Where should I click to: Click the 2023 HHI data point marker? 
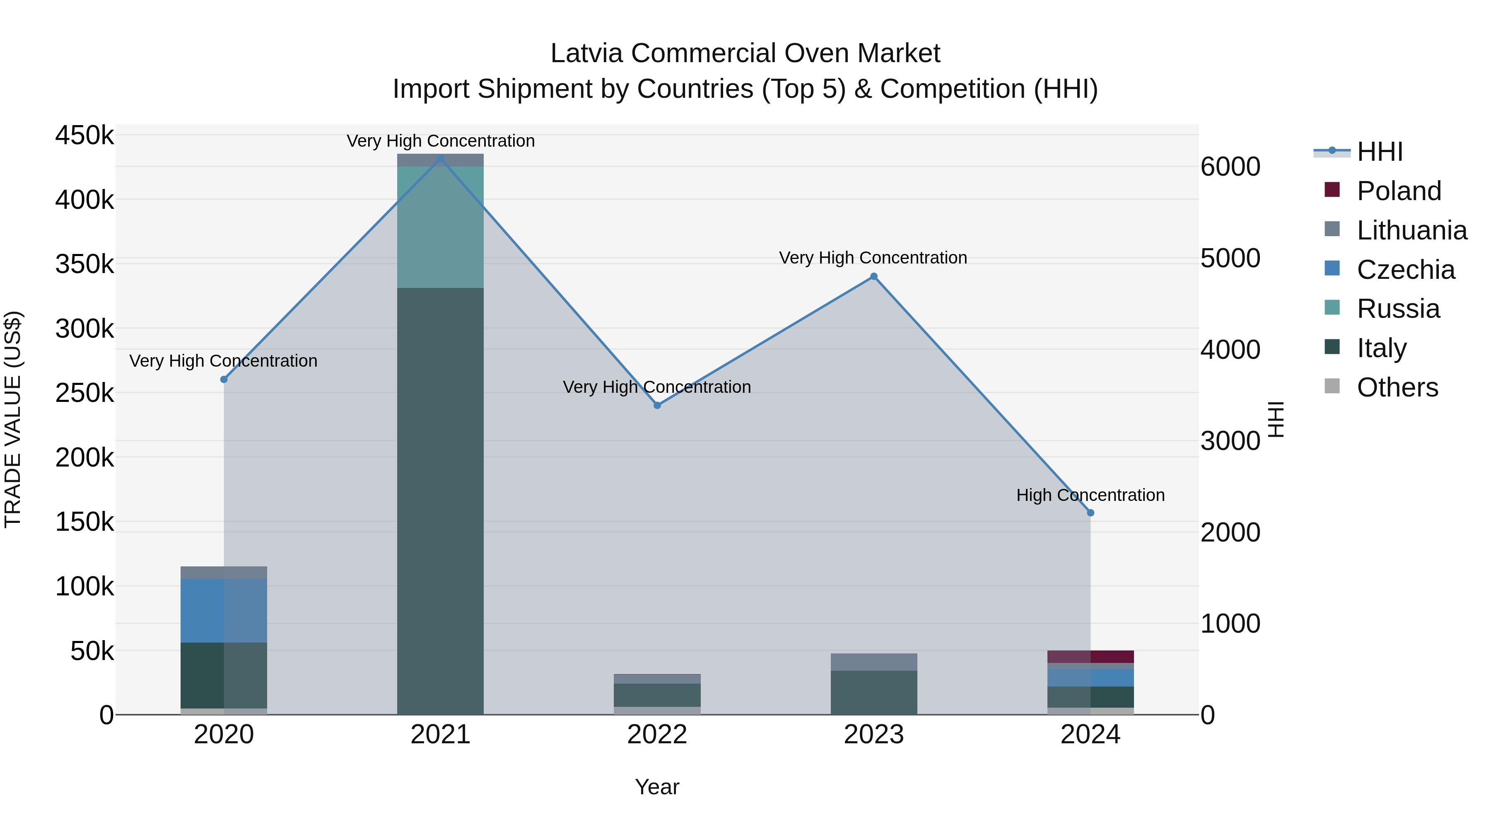pos(874,276)
